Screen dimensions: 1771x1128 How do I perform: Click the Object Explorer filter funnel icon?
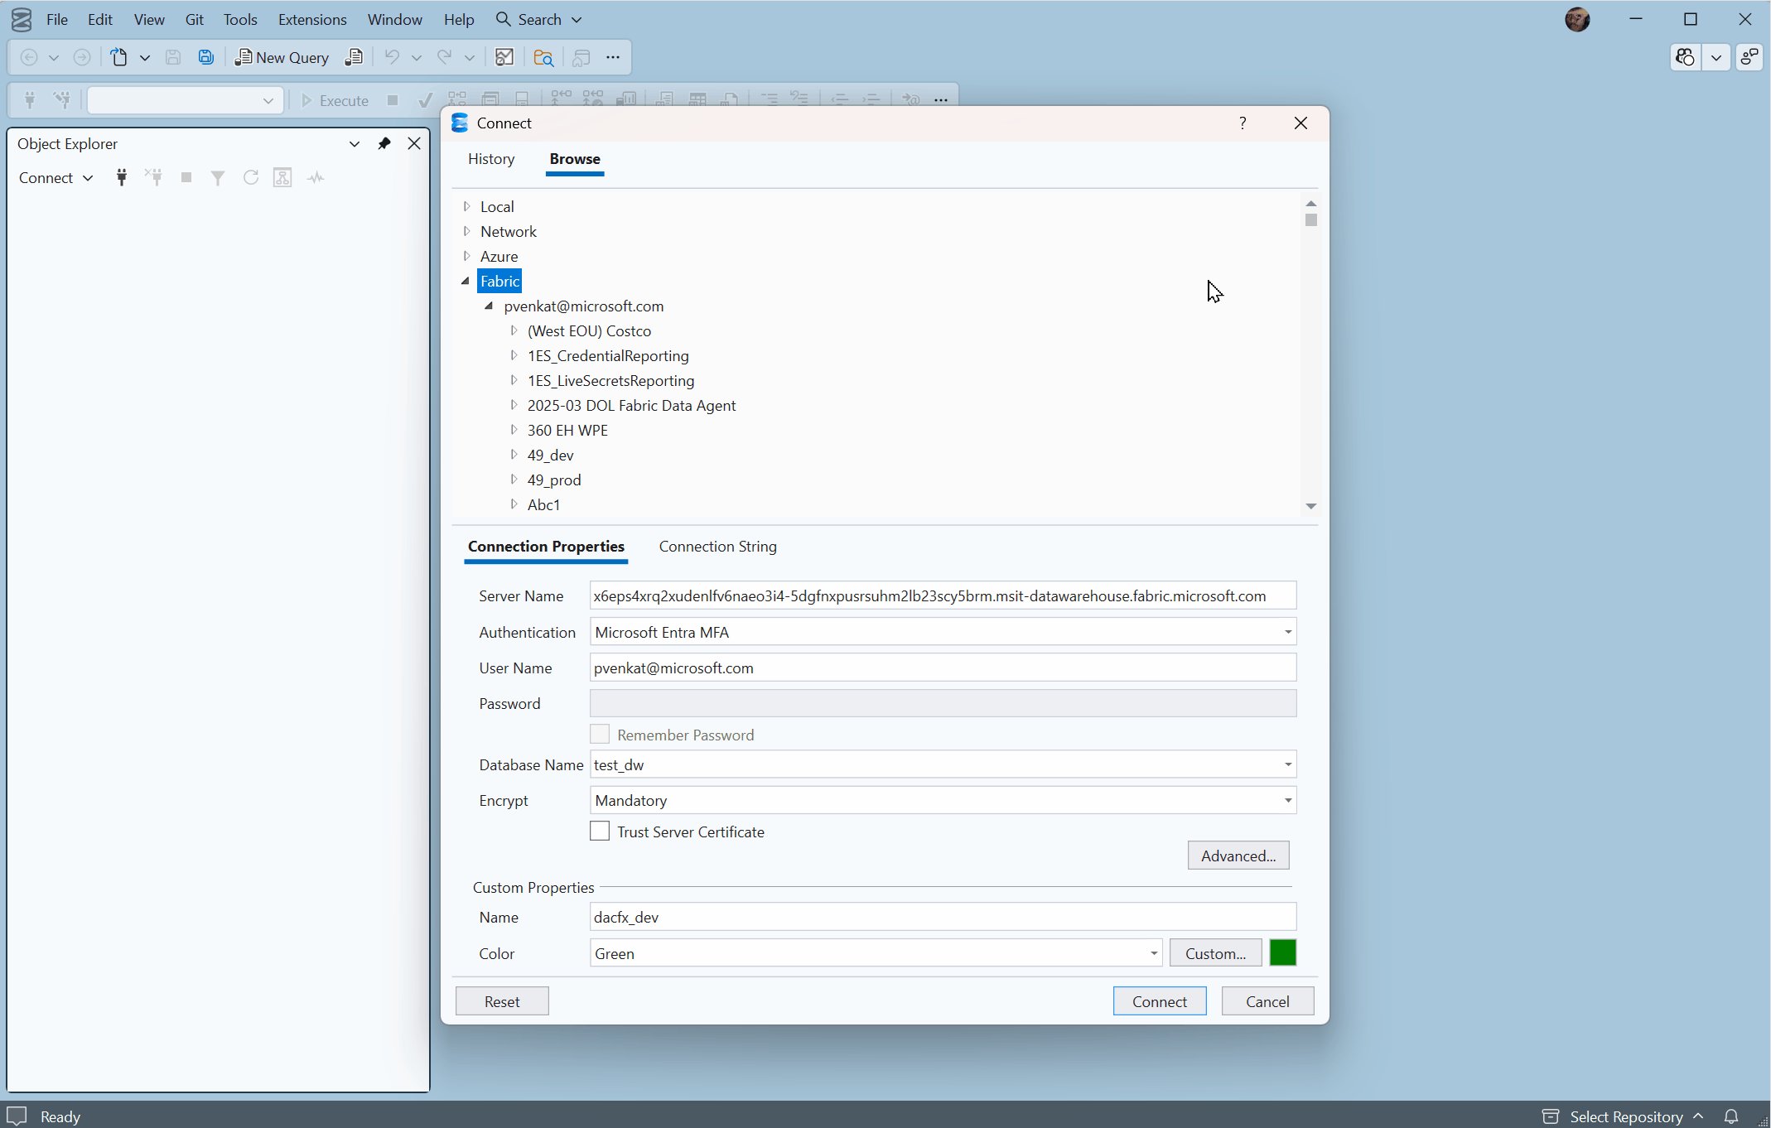tap(218, 177)
